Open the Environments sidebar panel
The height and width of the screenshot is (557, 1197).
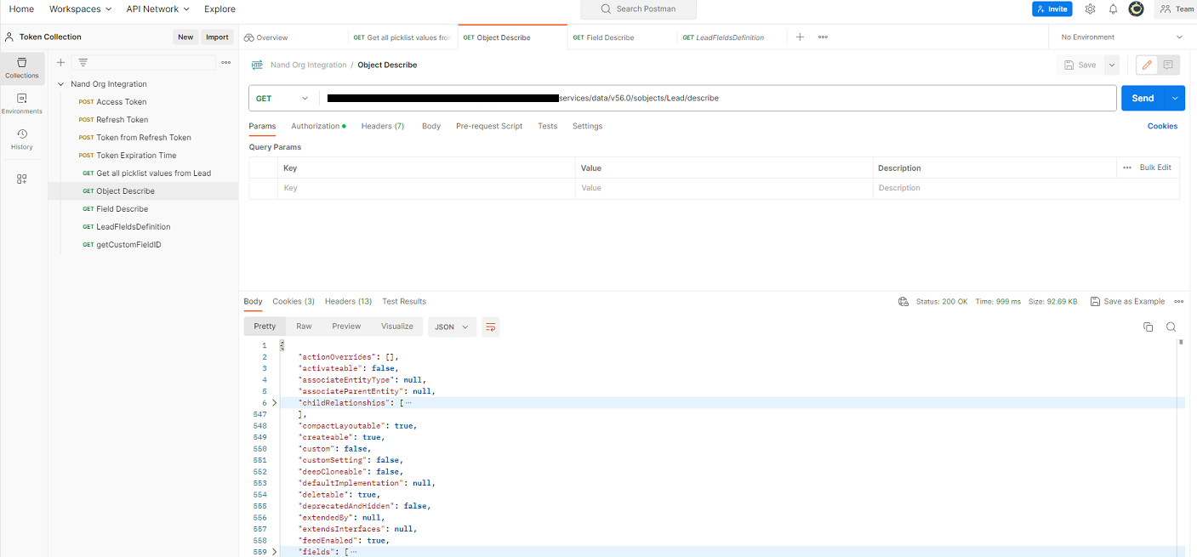(22, 104)
